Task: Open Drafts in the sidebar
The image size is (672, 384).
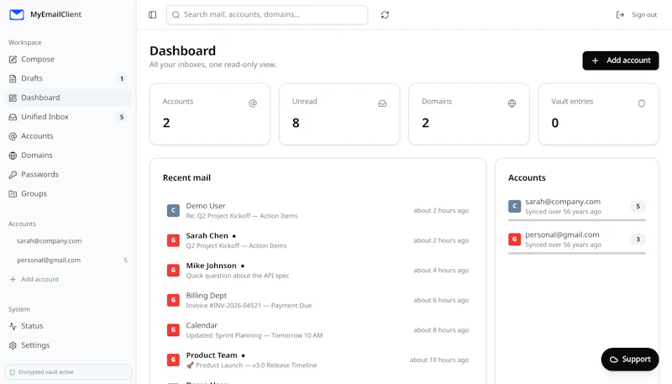Action: pyautogui.click(x=68, y=78)
